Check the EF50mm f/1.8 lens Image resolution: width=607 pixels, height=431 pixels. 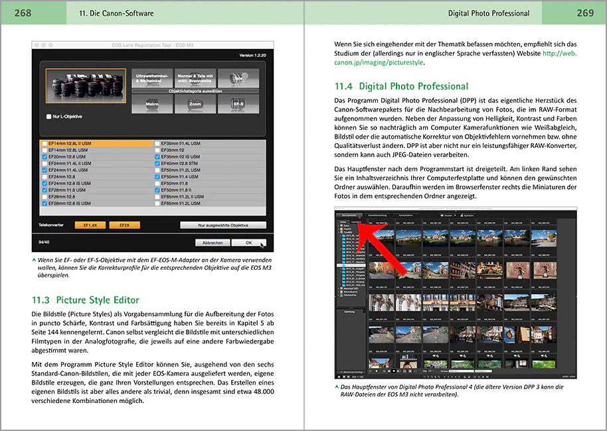point(157,183)
